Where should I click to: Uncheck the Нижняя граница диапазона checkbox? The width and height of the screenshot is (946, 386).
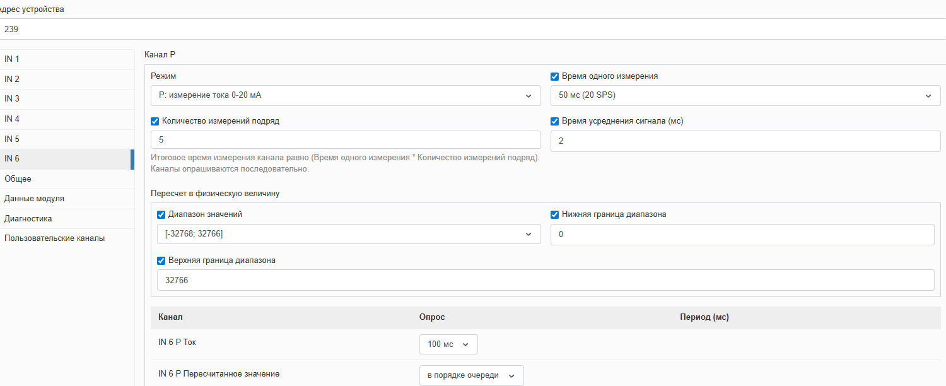555,214
